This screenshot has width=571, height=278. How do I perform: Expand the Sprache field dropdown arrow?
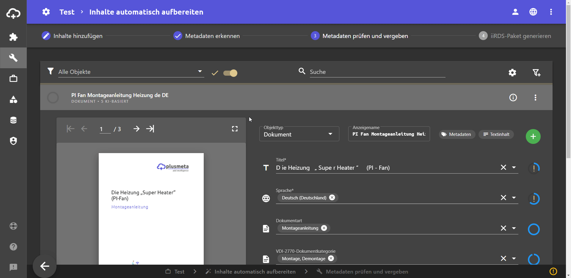click(514, 198)
